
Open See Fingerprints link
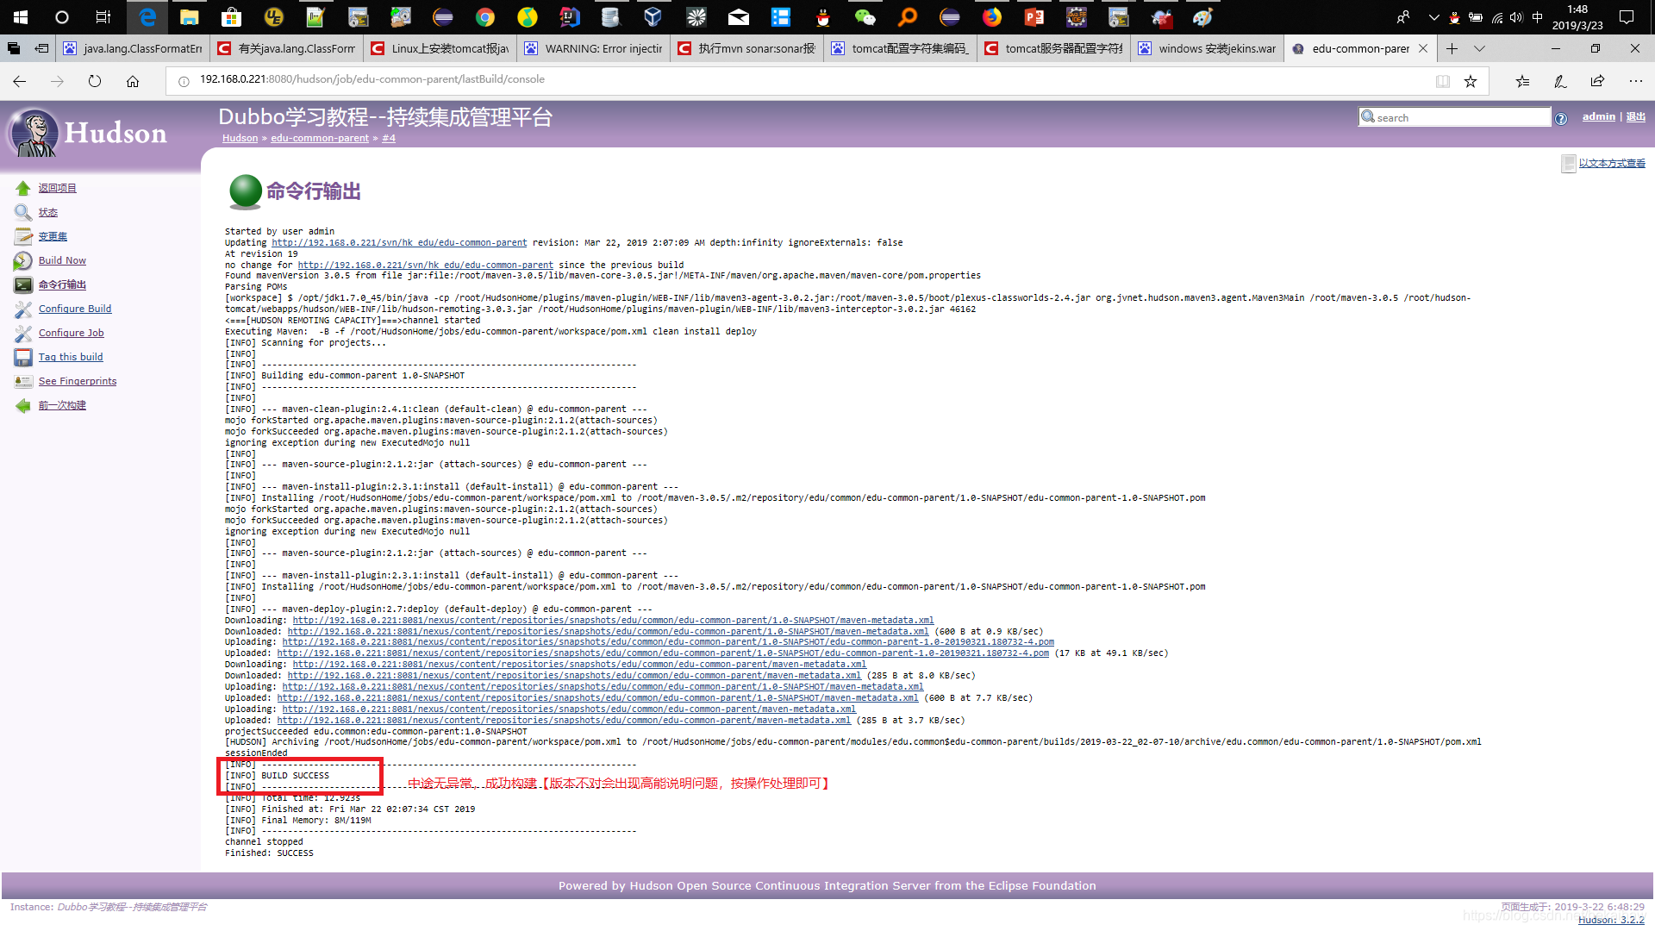coord(78,381)
